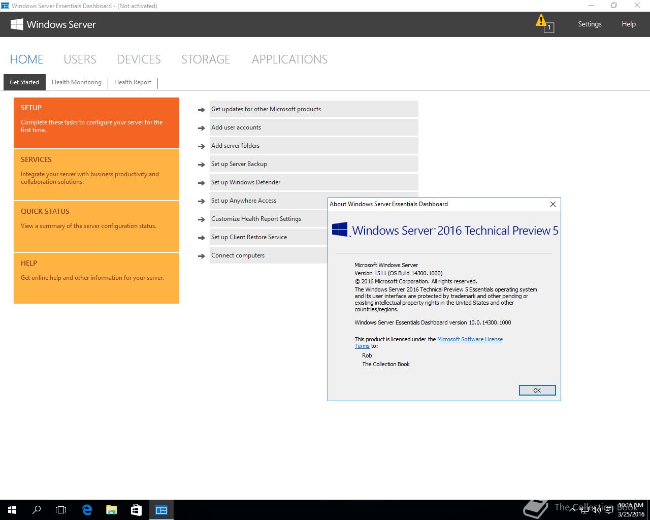Switch to the STORAGE section

click(x=206, y=59)
